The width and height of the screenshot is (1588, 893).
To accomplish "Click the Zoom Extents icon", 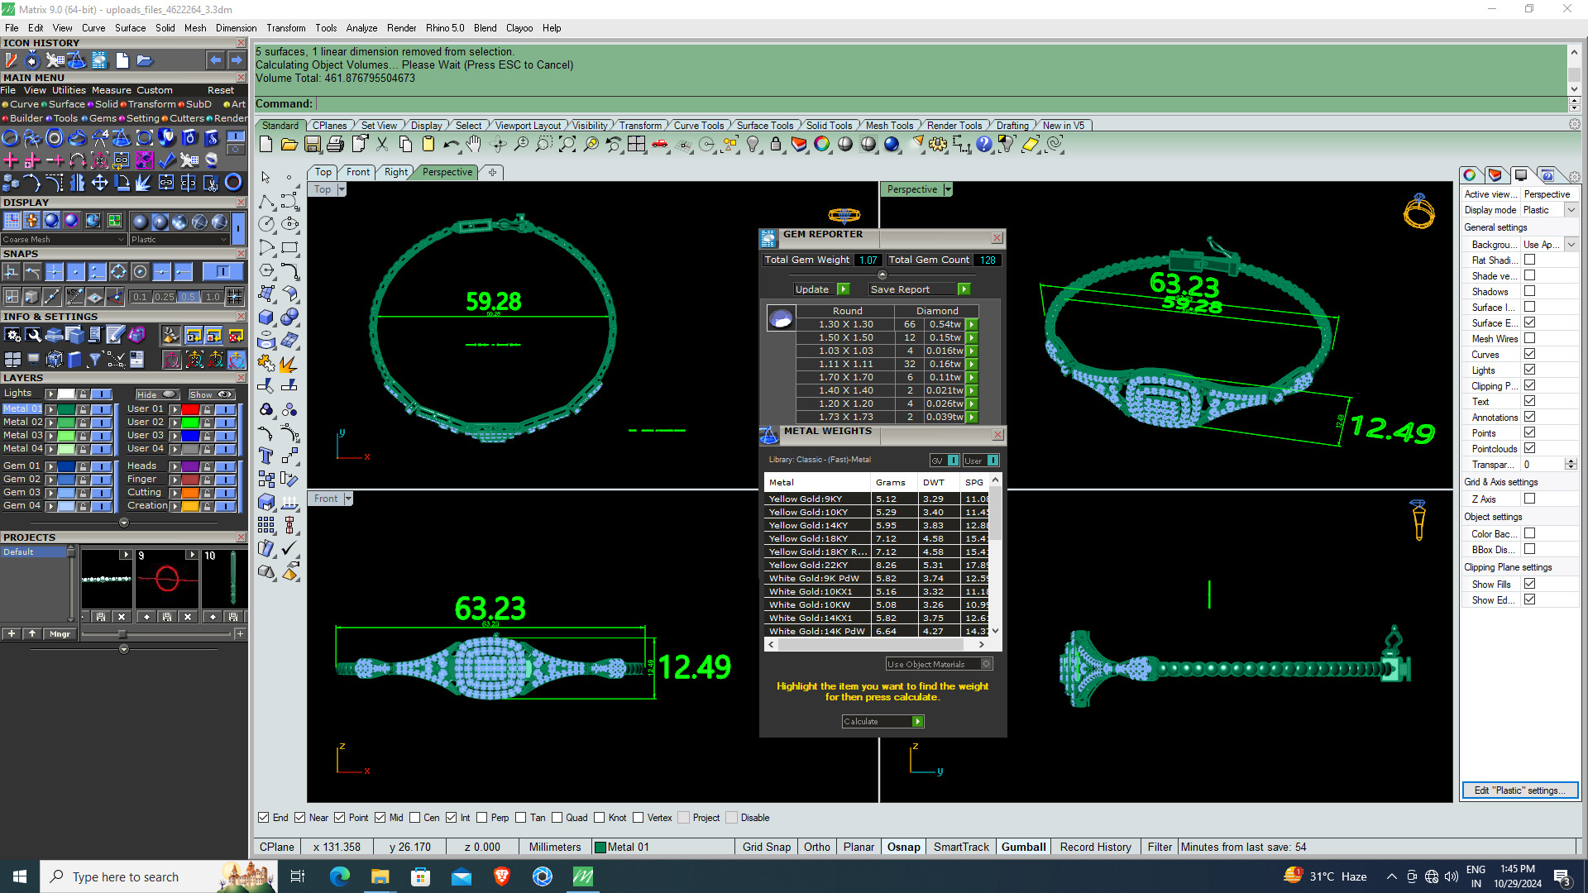I will coord(567,144).
